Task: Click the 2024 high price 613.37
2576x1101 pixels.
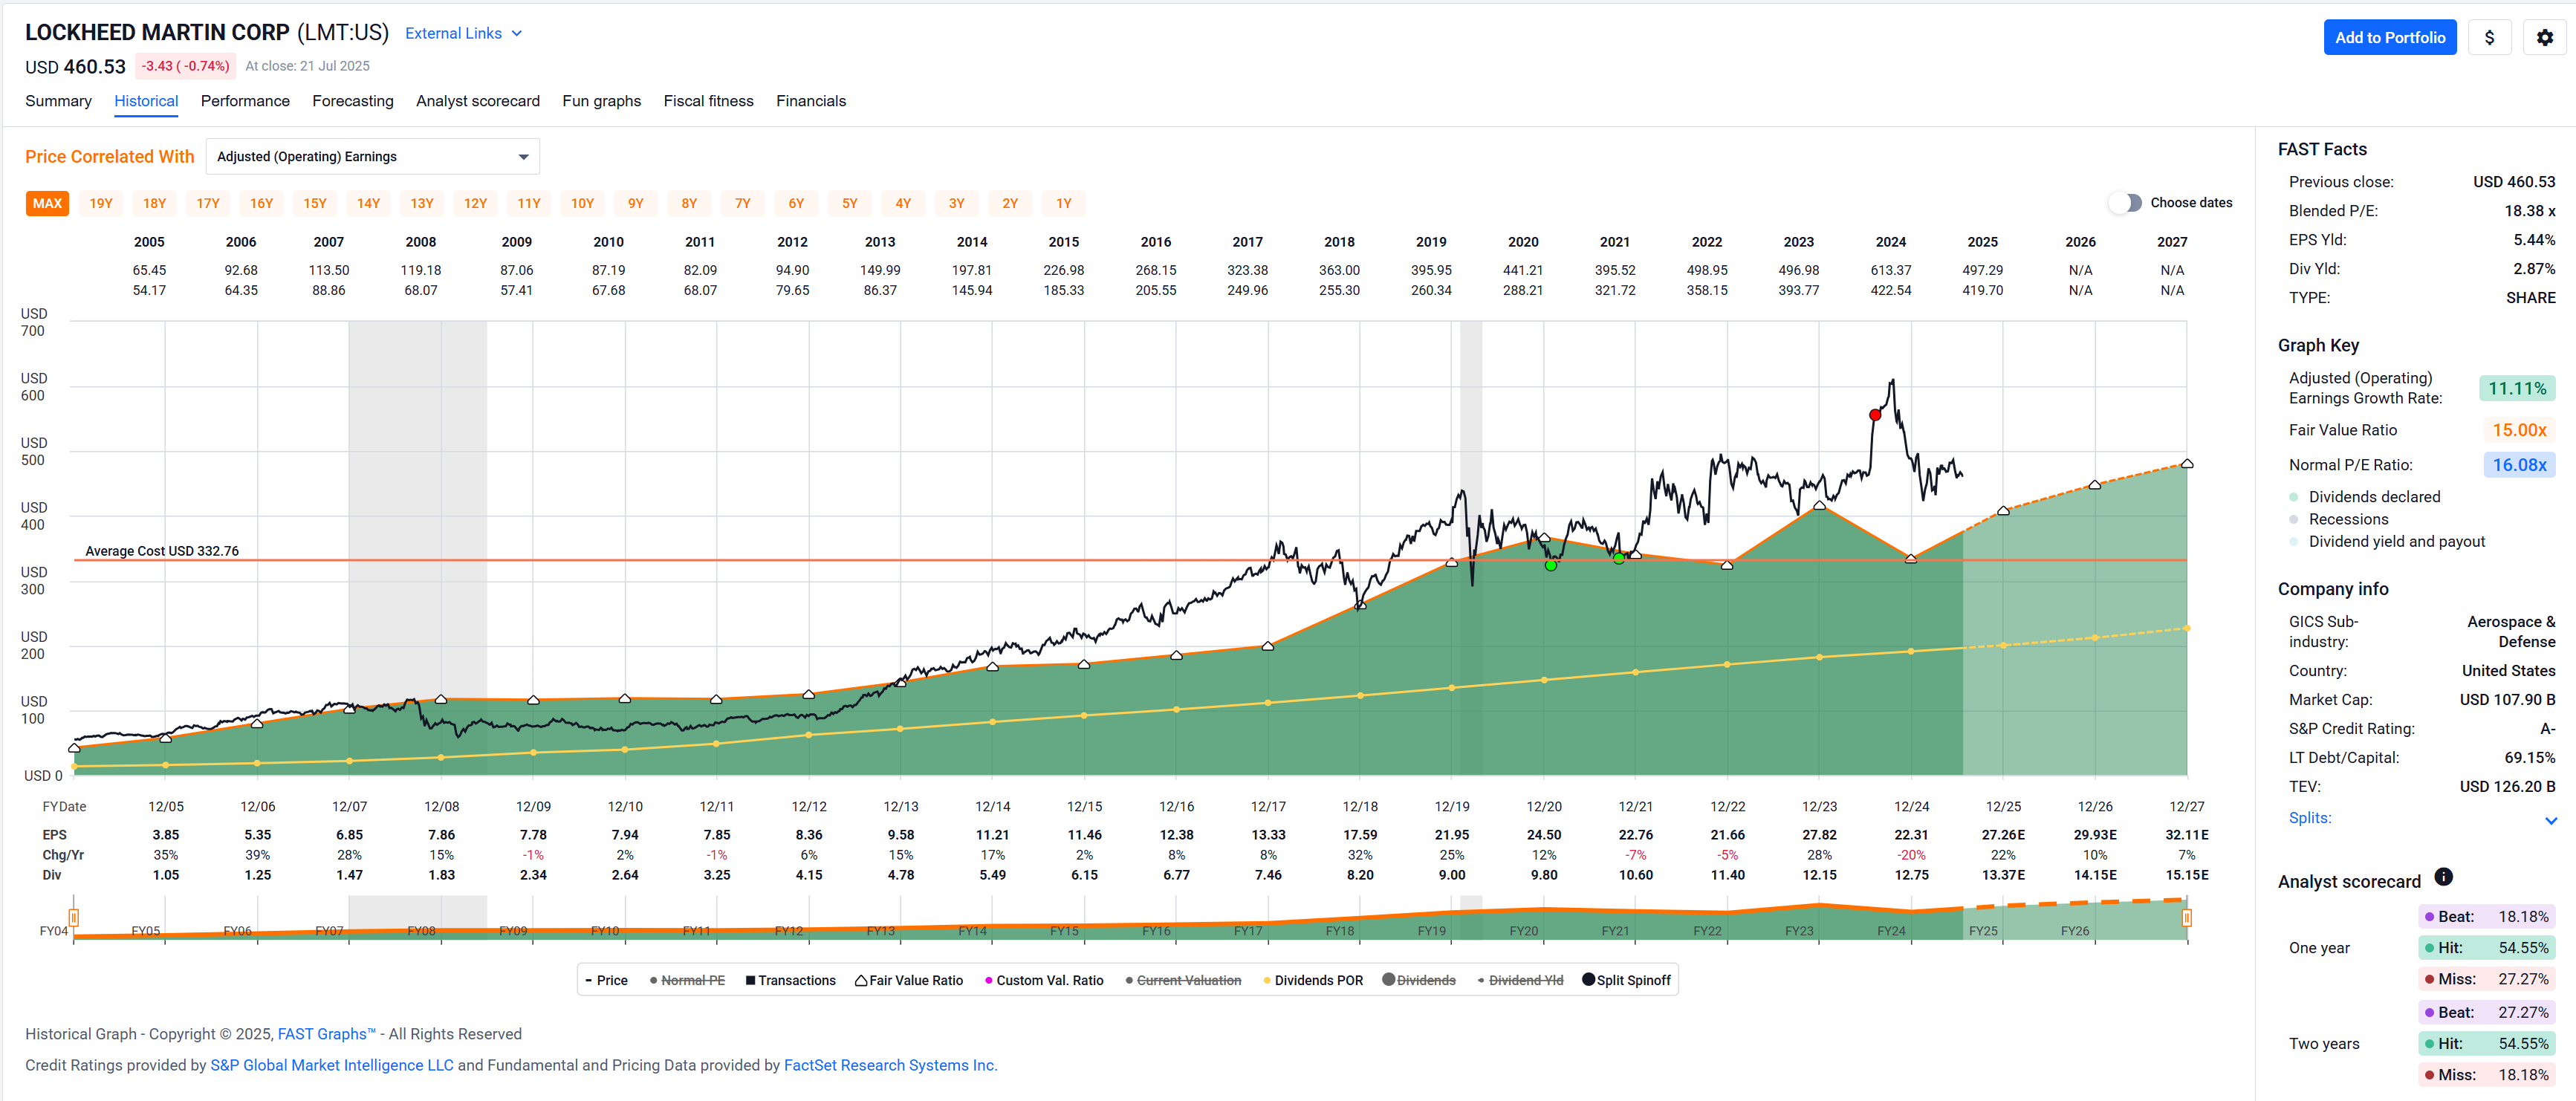Action: click(x=1890, y=270)
